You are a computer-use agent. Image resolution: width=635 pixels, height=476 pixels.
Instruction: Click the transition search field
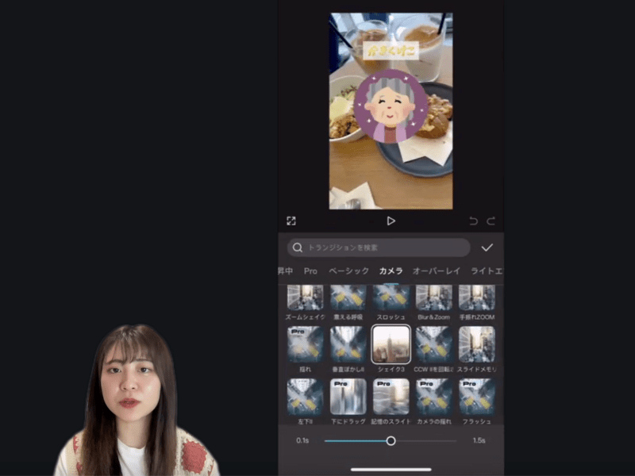[x=379, y=248]
